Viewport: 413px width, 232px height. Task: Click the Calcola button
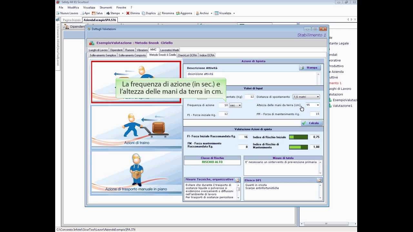click(x=312, y=123)
